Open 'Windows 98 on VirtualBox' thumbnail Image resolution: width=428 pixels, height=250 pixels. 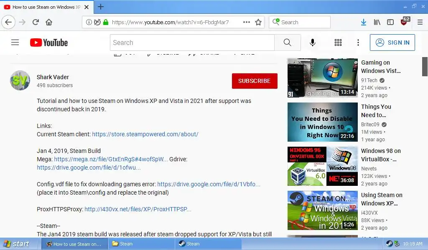click(322, 166)
